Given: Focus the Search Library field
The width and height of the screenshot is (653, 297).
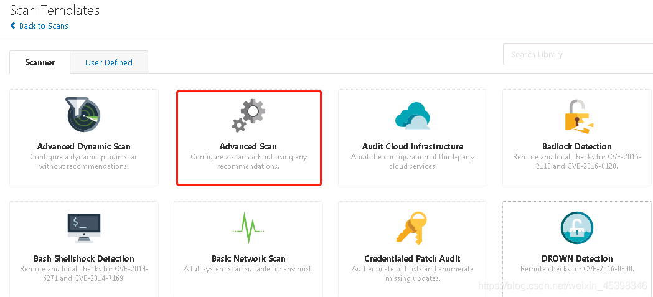Looking at the screenshot, I should click(578, 54).
